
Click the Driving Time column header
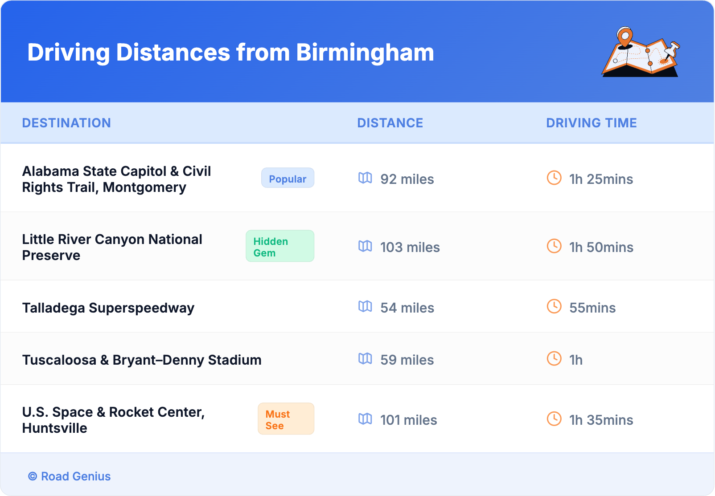(x=591, y=123)
